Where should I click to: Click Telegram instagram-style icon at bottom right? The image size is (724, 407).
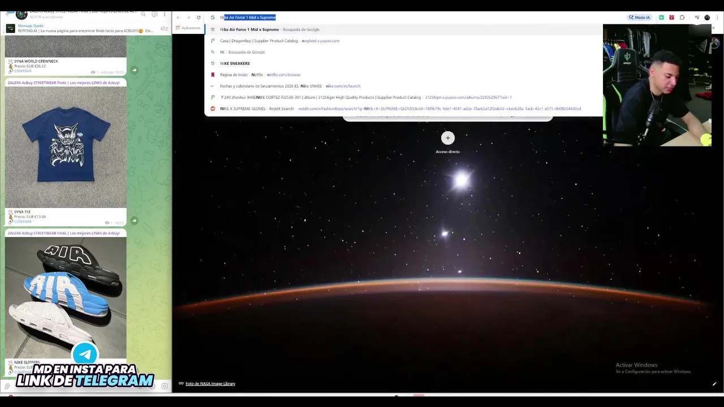[x=164, y=386]
